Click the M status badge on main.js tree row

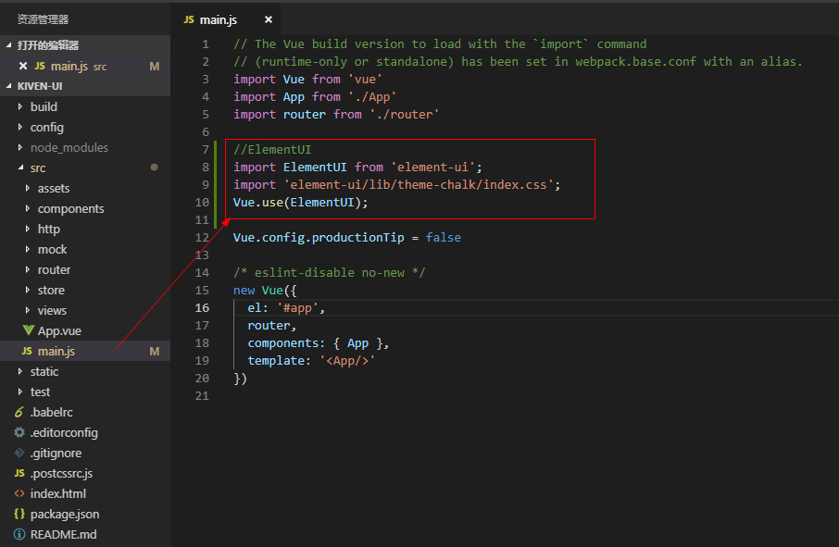pos(154,352)
